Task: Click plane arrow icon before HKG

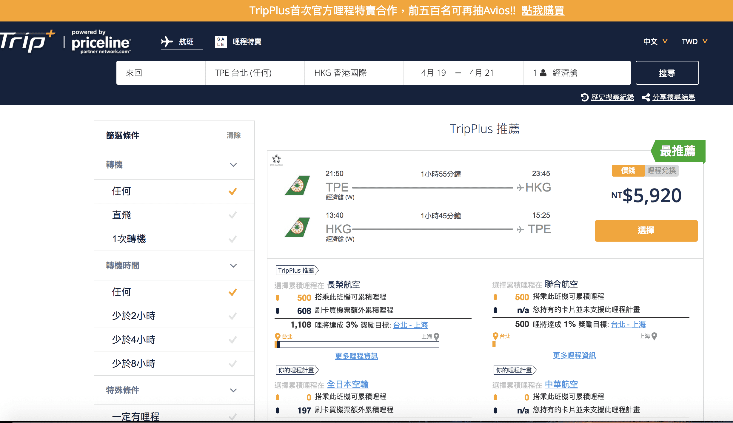Action: point(520,188)
